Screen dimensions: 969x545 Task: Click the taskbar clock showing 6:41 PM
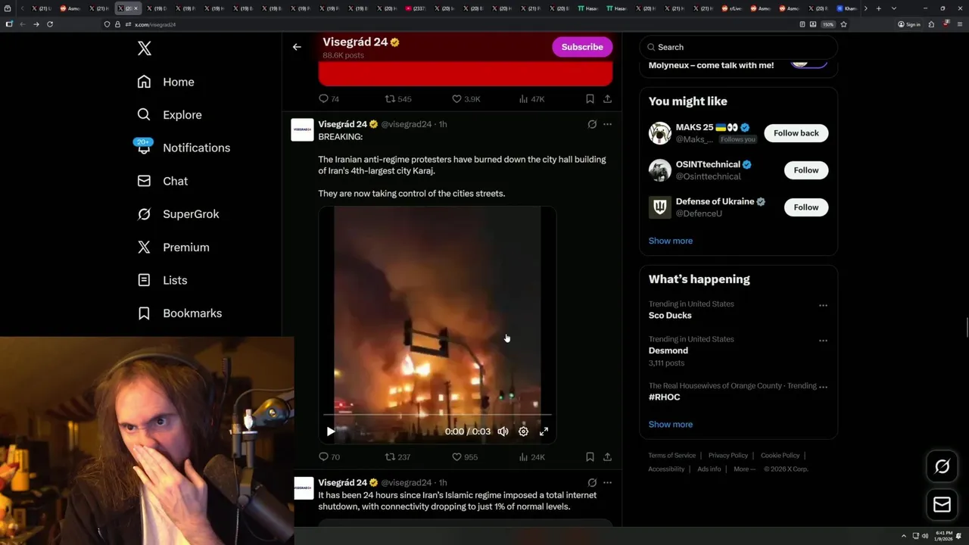pos(944,536)
